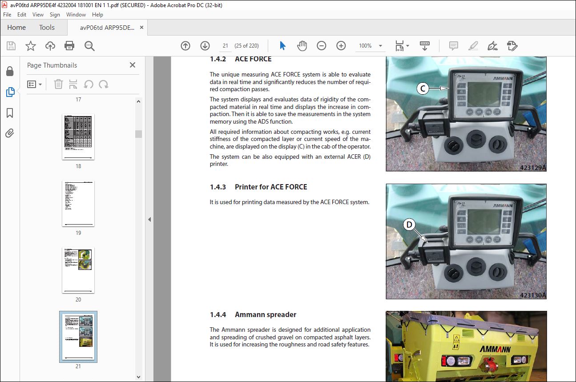576x382 pixels.
Task: Add document to starred favorites
Action: click(x=31, y=46)
